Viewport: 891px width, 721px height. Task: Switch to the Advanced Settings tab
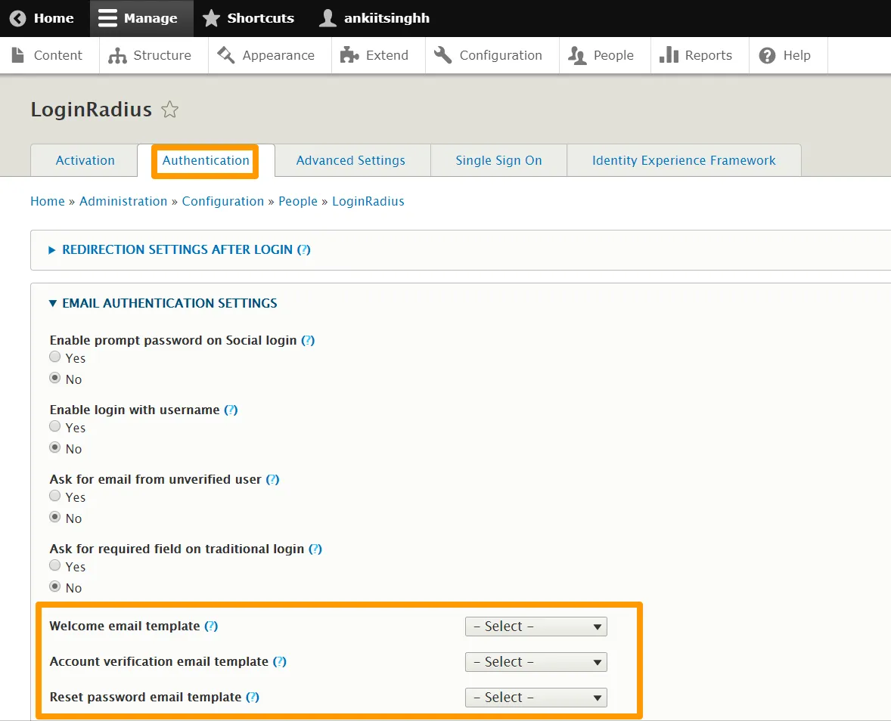350,160
